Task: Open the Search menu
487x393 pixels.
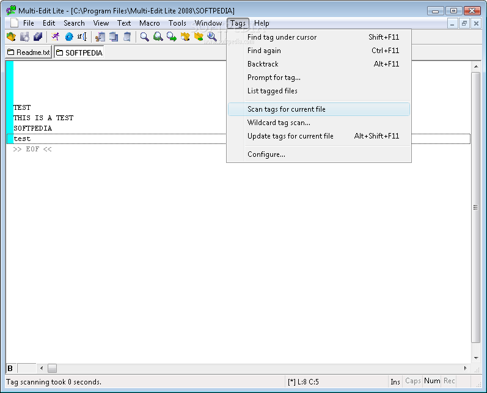Action: click(74, 23)
